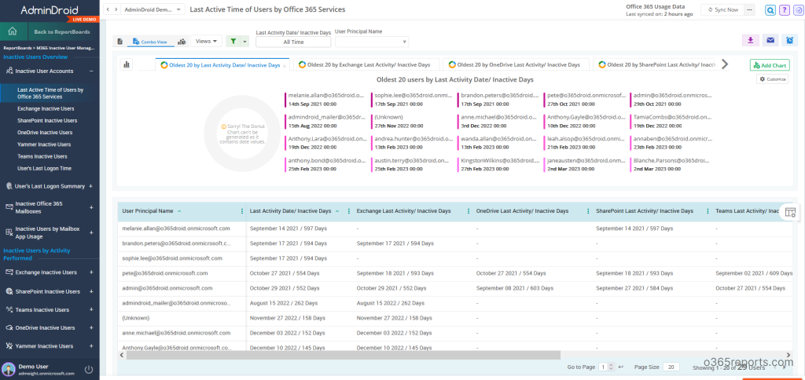Open the Views dropdown
The width and height of the screenshot is (805, 380).
tap(206, 41)
